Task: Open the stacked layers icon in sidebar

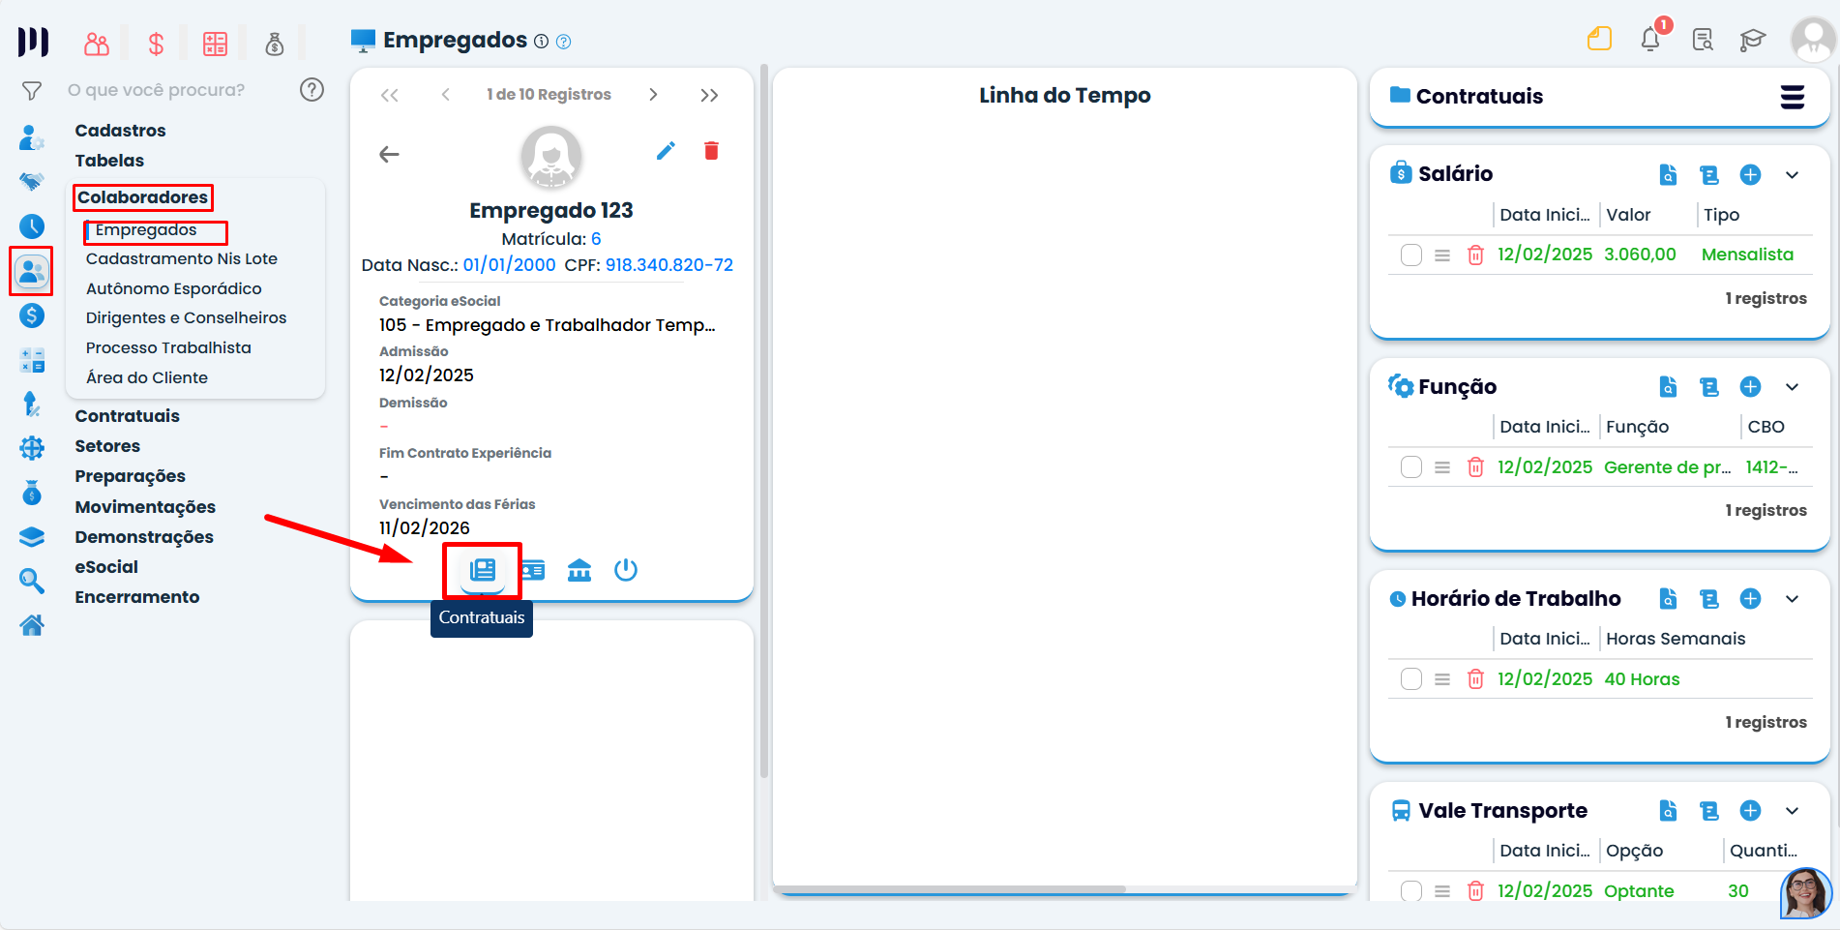Action: pyautogui.click(x=32, y=537)
